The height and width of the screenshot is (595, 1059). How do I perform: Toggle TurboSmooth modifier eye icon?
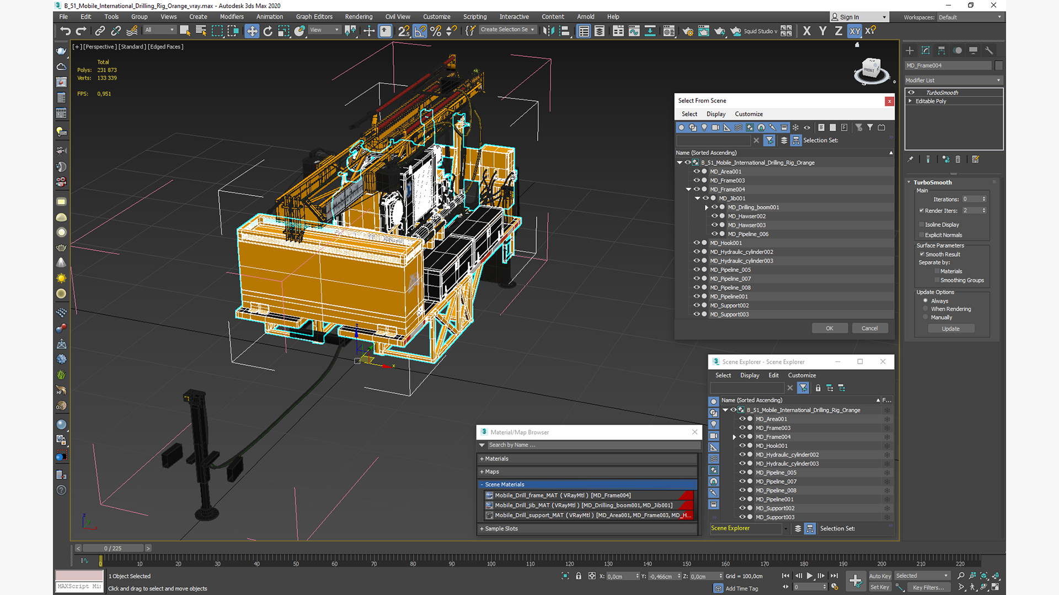tap(911, 93)
